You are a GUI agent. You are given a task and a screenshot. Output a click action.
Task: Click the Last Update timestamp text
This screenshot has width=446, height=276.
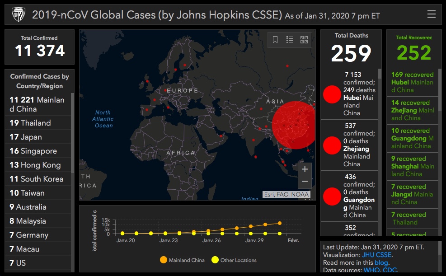pos(373,247)
